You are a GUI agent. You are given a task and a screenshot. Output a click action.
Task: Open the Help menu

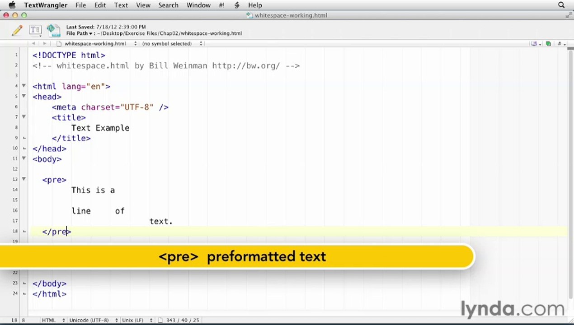(255, 5)
